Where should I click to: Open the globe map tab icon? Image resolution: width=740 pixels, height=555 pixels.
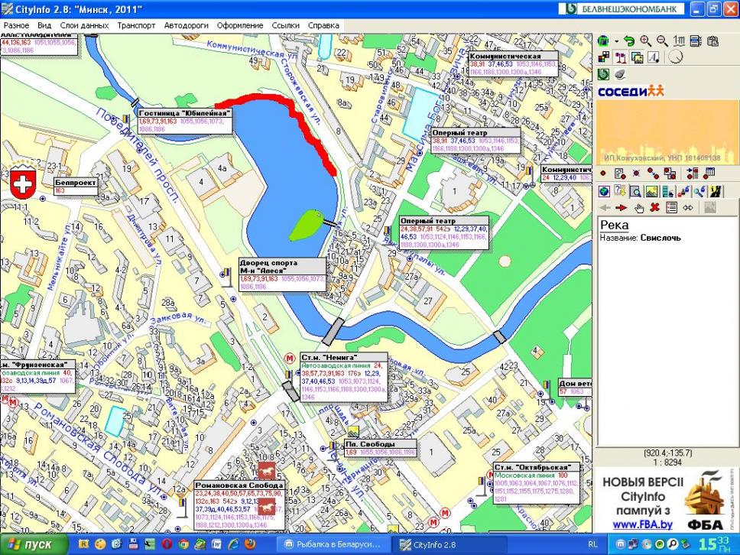coord(604,191)
